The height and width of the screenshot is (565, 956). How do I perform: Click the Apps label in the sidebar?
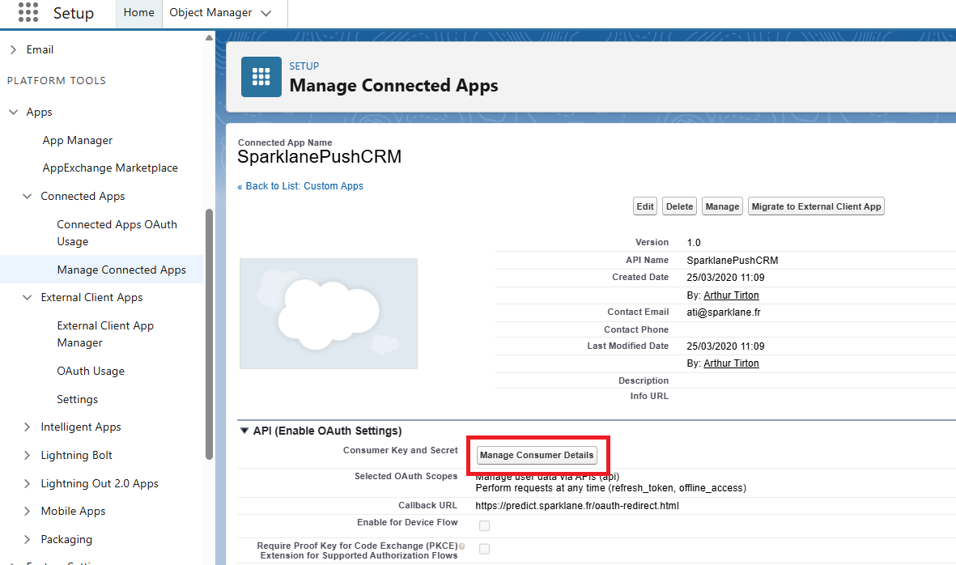[x=39, y=113]
